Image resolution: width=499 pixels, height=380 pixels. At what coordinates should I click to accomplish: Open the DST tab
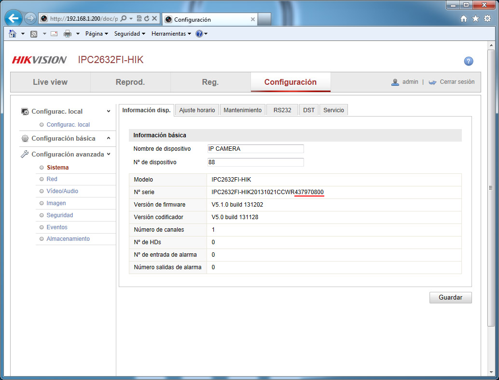(x=309, y=110)
